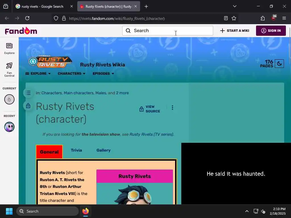Click the Fandom search field

tap(168, 31)
